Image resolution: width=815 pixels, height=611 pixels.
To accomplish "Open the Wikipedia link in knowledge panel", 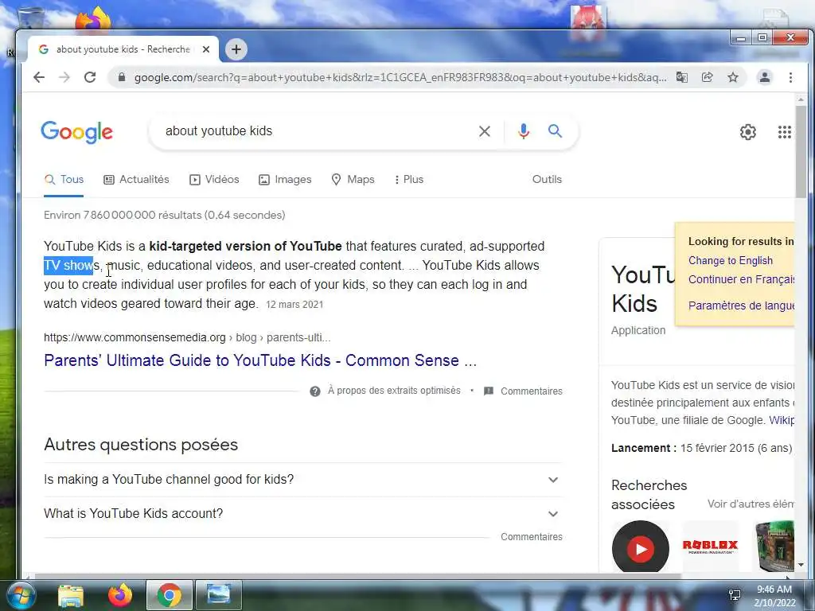I will coord(782,420).
